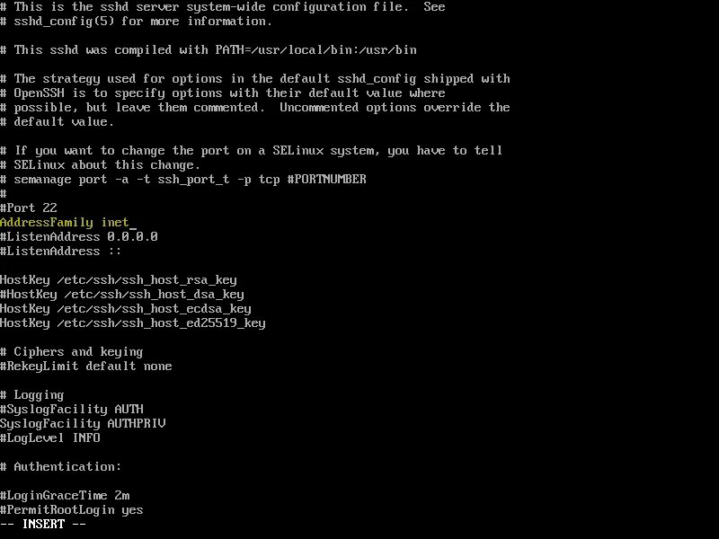Viewport: 719px width, 539px height.
Task: Click the commented ssh_host_dsa_key HostKey line
Action: pyautogui.click(x=122, y=295)
